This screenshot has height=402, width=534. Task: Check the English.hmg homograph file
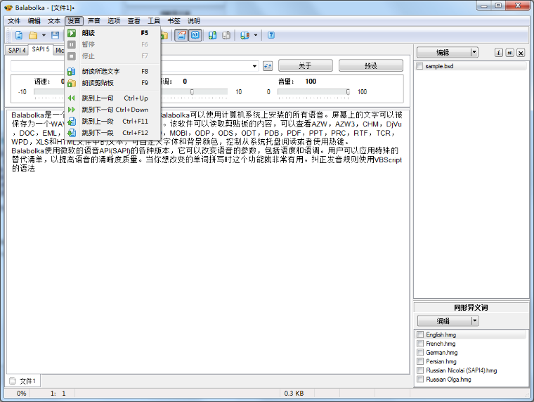coord(420,335)
